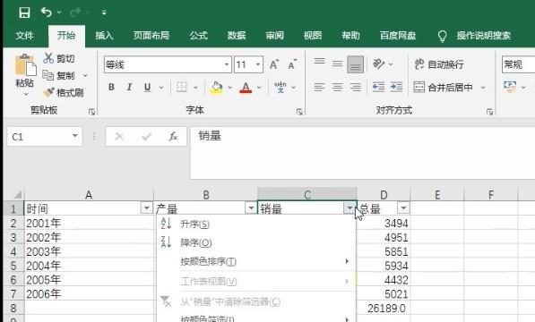Image resolution: width=535 pixels, height=322 pixels.
Task: Toggle the bottom align icon
Action: pyautogui.click(x=355, y=64)
